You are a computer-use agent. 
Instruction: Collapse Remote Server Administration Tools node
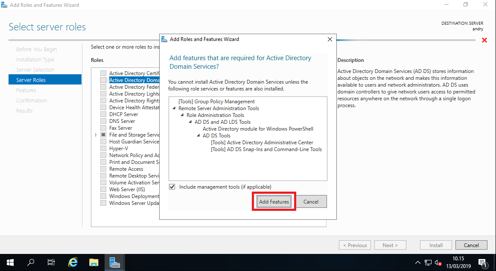tap(174, 108)
